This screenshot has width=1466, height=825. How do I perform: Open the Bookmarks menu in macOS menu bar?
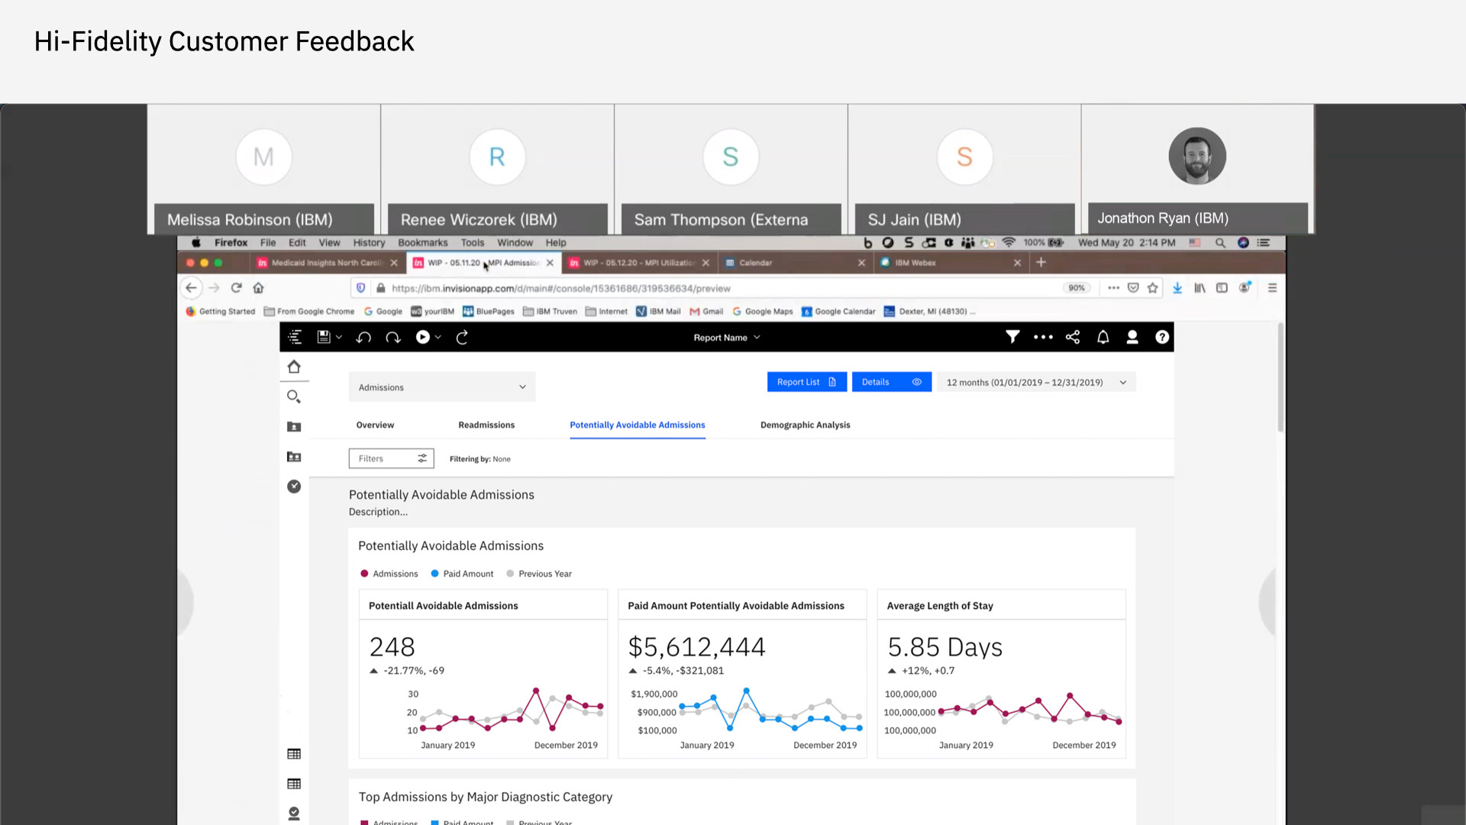click(422, 243)
